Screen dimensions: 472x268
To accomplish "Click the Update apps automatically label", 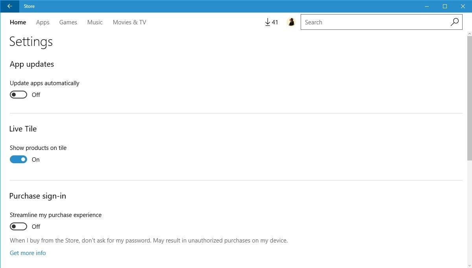I will click(44, 83).
